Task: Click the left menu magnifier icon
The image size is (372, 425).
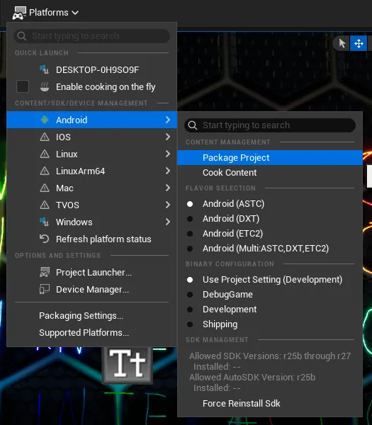Action: click(22, 36)
